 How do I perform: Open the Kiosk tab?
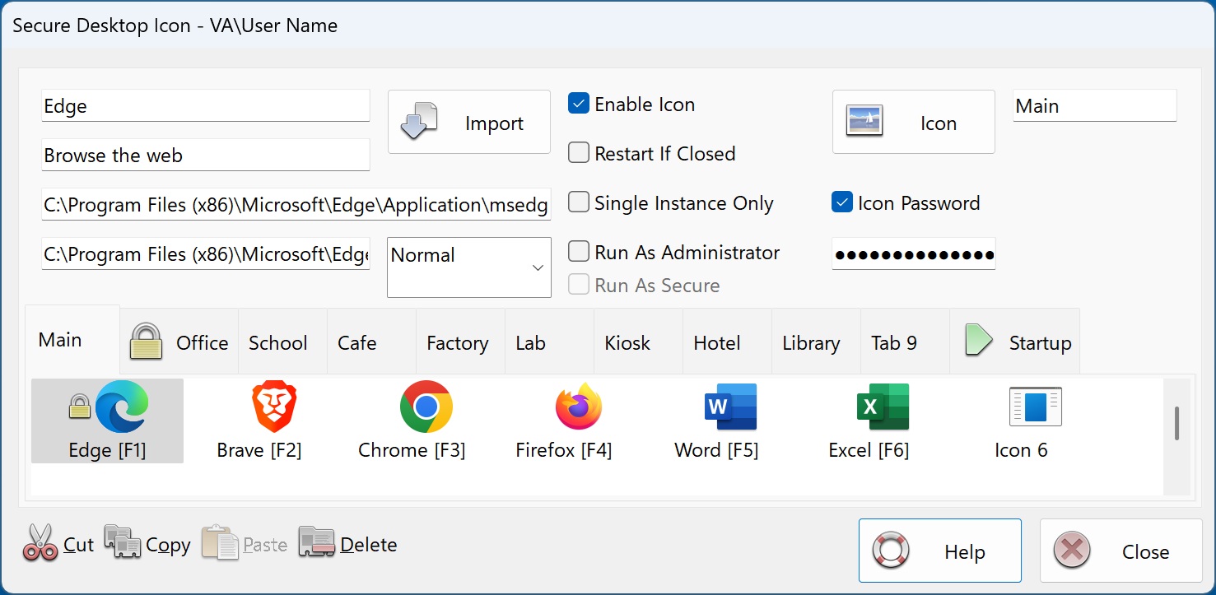628,342
